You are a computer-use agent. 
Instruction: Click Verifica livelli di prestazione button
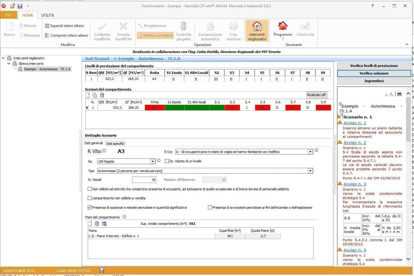(x=374, y=66)
